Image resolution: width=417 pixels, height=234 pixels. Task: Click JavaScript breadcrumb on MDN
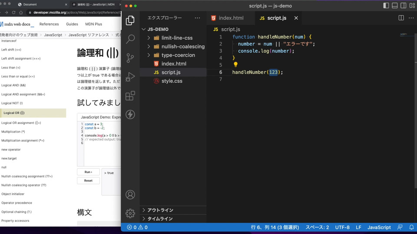53,35
